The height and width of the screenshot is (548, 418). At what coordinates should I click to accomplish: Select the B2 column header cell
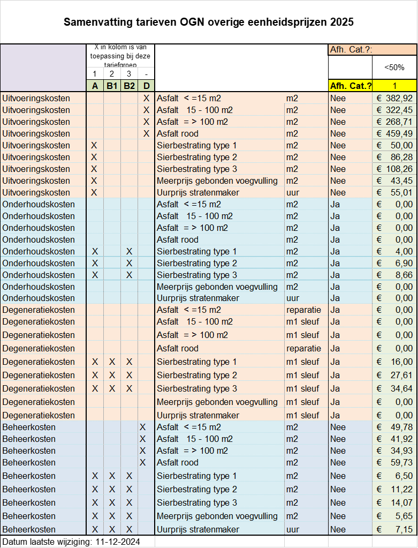129,86
